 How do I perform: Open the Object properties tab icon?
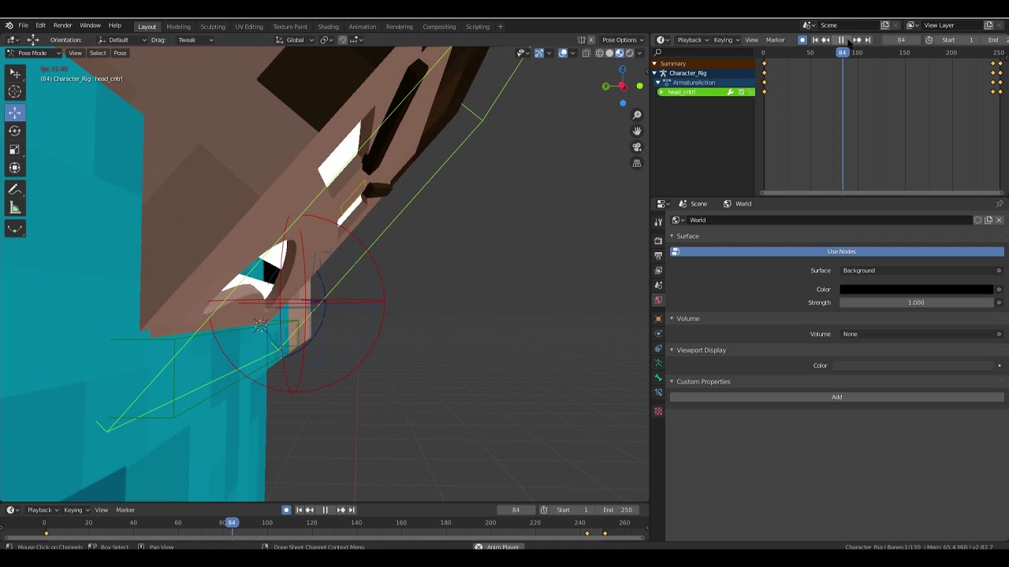click(x=658, y=319)
